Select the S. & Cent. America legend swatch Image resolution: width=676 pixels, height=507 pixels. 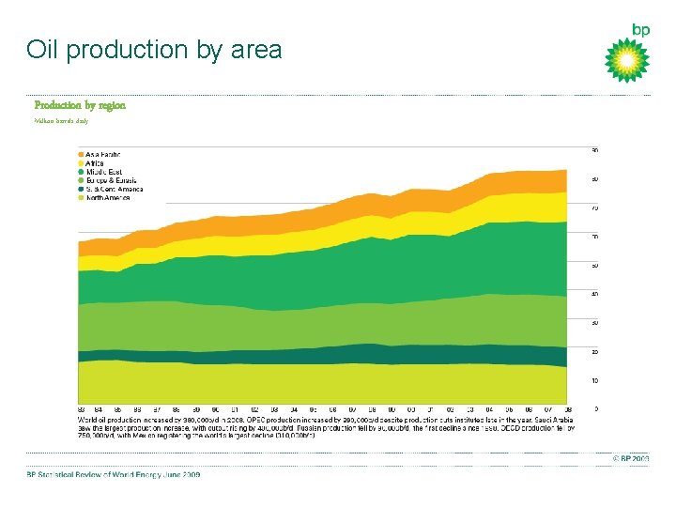(x=81, y=190)
